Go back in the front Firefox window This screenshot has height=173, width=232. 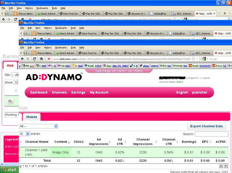22,59
